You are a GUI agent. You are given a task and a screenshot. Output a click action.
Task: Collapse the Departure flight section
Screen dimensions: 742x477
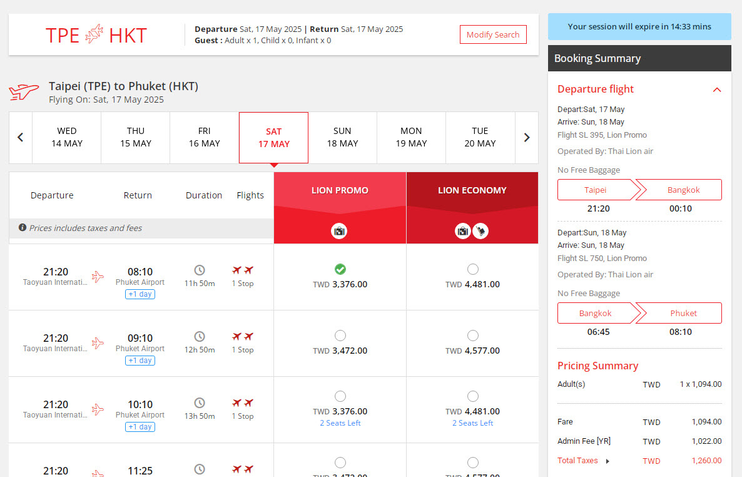click(717, 90)
